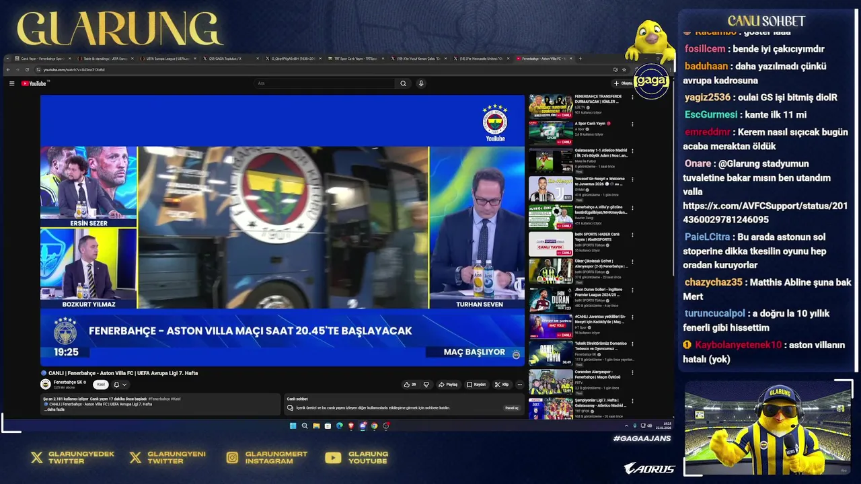Switch to 'UEFA Europa League' tab
This screenshot has width=861, height=484.
pyautogui.click(x=167, y=58)
